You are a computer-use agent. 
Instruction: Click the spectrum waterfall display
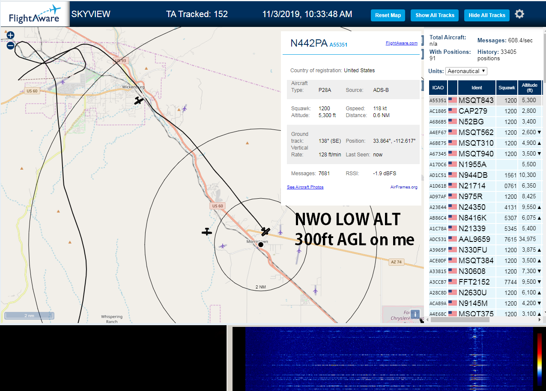coord(389,359)
